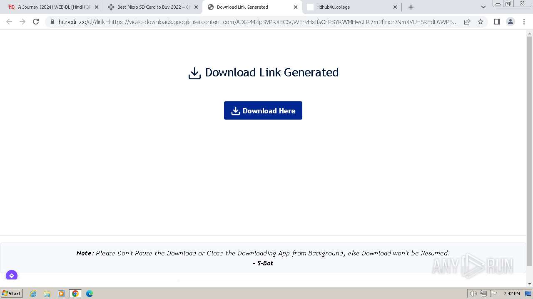Open a new browser tab
This screenshot has width=533, height=299.
pos(411,7)
